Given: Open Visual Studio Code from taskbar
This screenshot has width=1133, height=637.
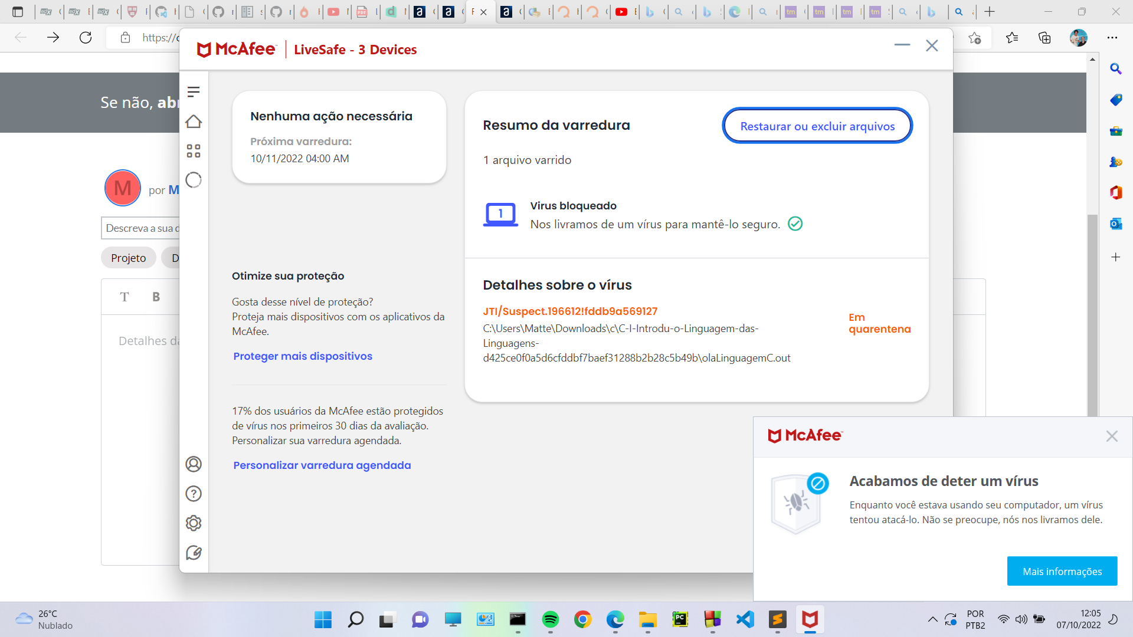Looking at the screenshot, I should pyautogui.click(x=745, y=619).
